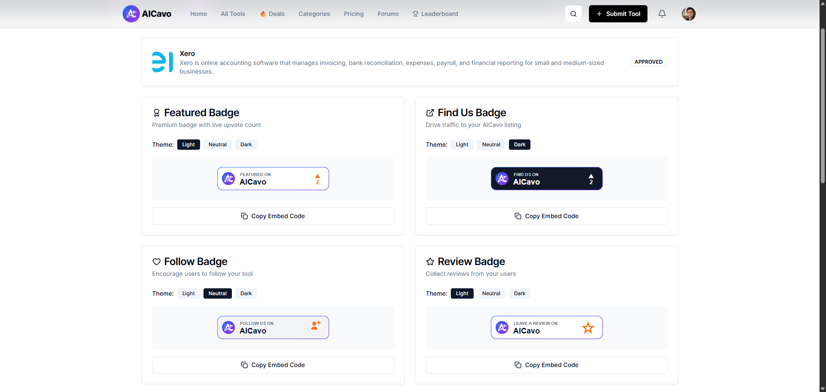
Task: Click the Featured On AICavo badge preview
Action: click(273, 179)
